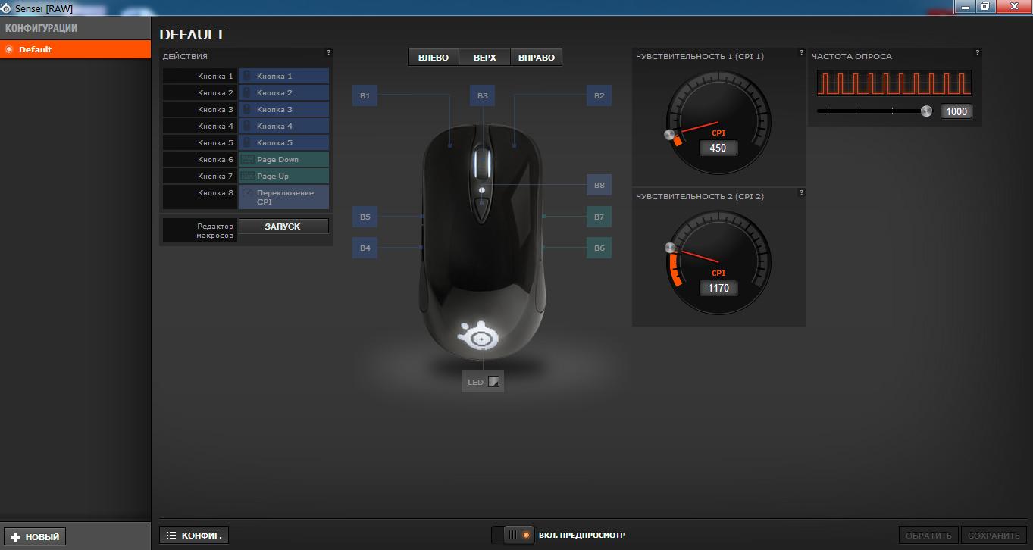The height and width of the screenshot is (550, 1033).
Task: Create a new profile with НОВЫЙ
Action: coord(33,536)
